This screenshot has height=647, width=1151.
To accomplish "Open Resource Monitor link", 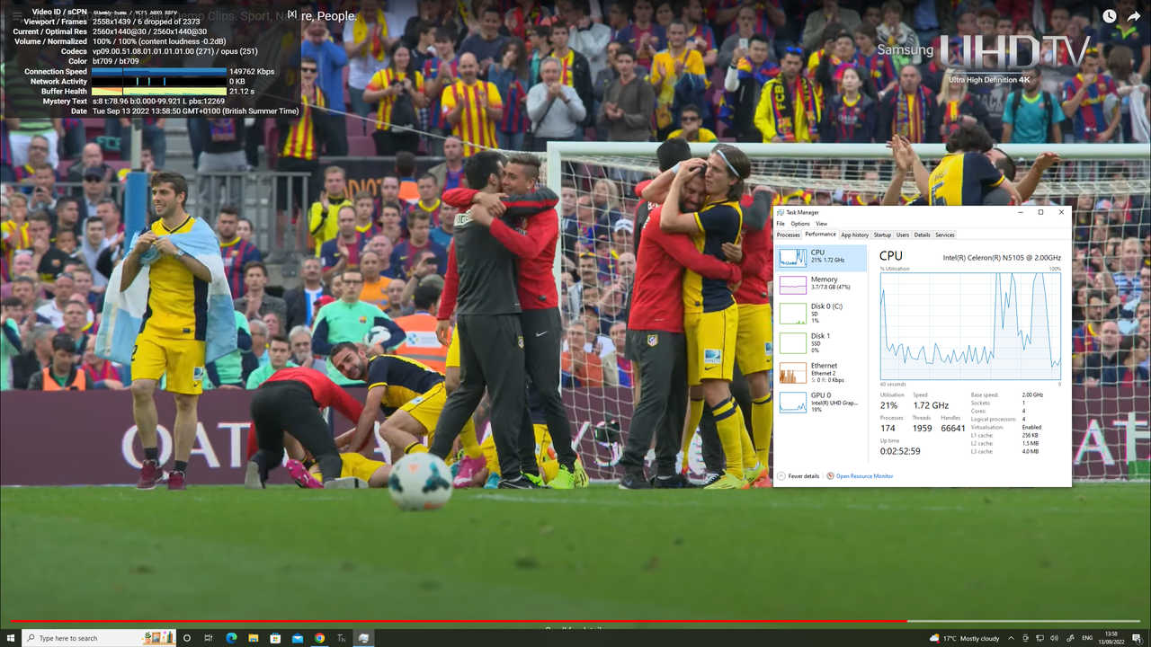I will point(861,476).
